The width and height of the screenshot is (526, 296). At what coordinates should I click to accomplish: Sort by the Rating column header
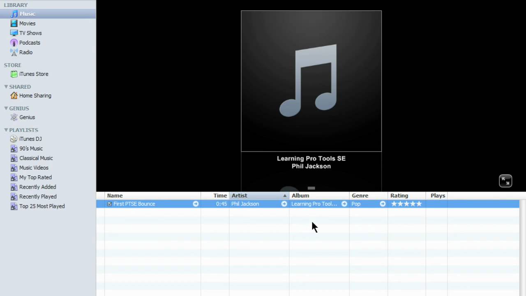coord(407,196)
